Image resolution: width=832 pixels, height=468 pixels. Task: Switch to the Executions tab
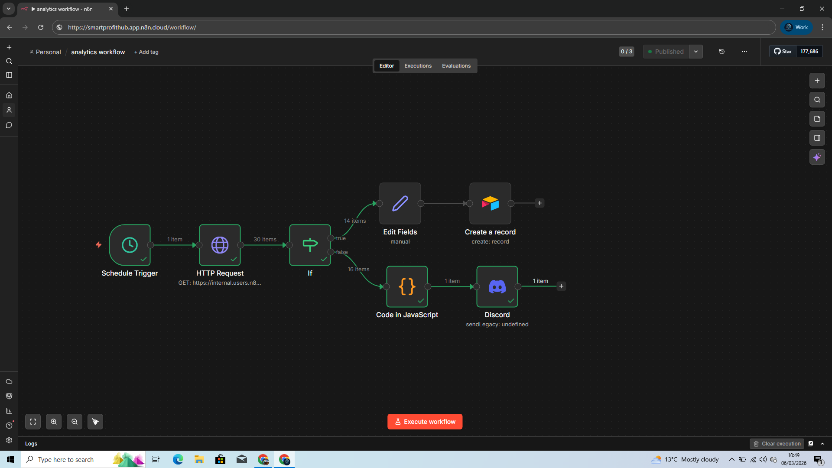[417, 65]
